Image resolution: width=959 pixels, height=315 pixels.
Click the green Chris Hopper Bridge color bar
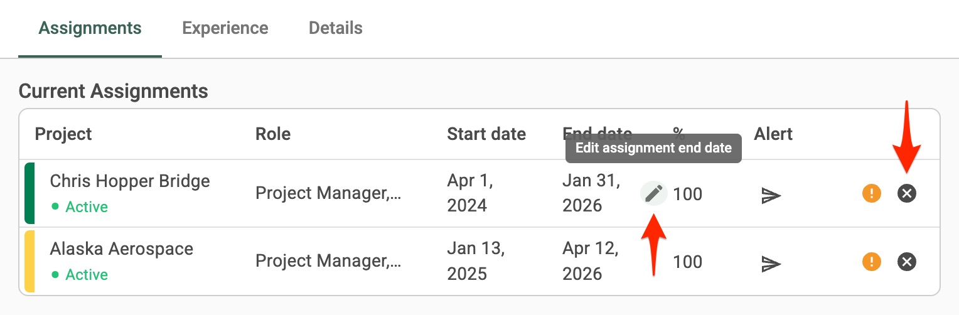(x=29, y=193)
